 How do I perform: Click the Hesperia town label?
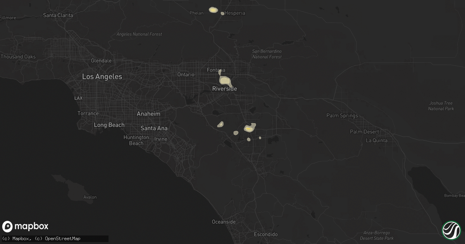[235, 13]
